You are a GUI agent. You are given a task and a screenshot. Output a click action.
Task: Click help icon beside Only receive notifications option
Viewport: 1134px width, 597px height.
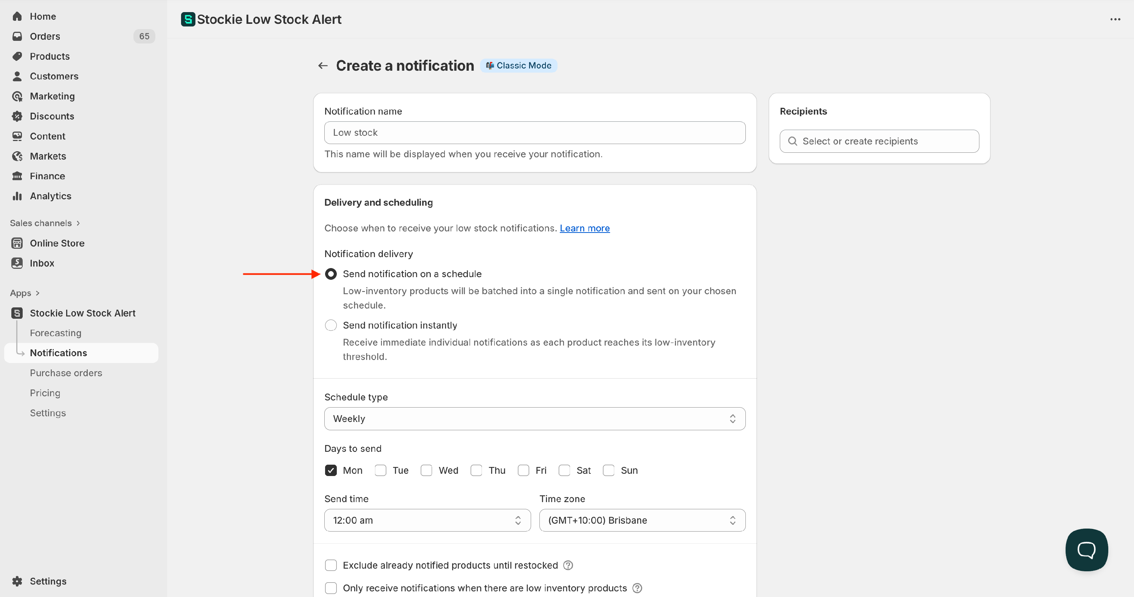pos(637,588)
